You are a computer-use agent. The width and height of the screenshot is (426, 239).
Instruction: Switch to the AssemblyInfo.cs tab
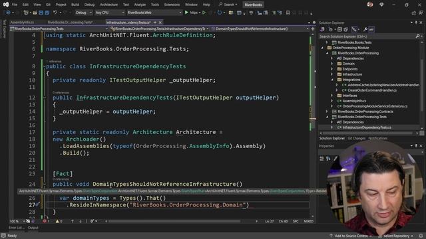click(22, 23)
